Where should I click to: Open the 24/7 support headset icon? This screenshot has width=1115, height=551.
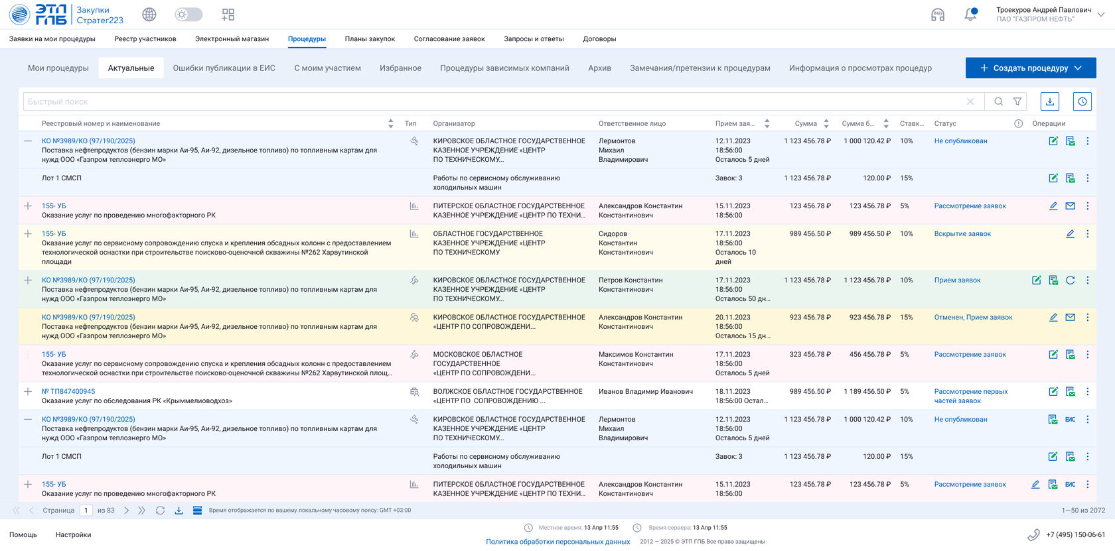click(937, 15)
